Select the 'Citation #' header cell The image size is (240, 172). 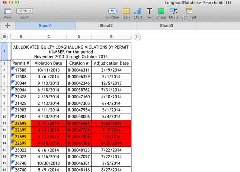tap(79, 63)
